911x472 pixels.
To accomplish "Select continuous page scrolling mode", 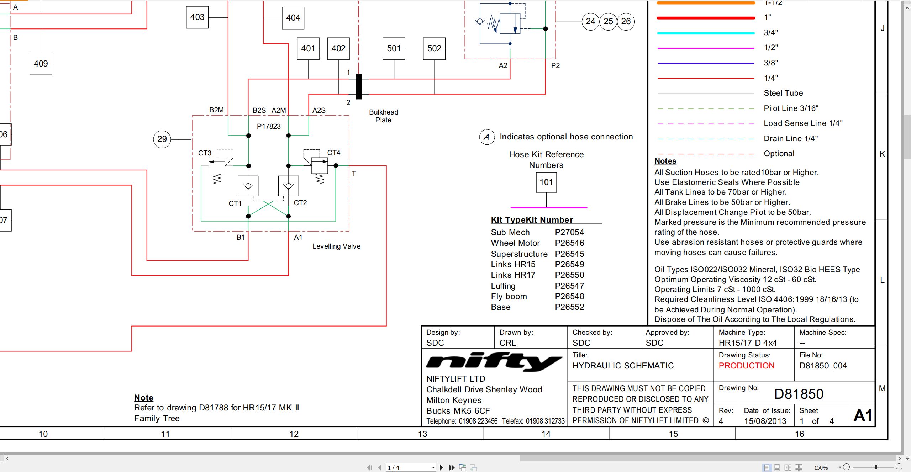I will tap(777, 467).
